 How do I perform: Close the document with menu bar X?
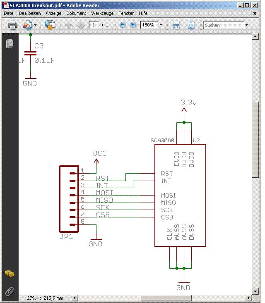pos(255,14)
